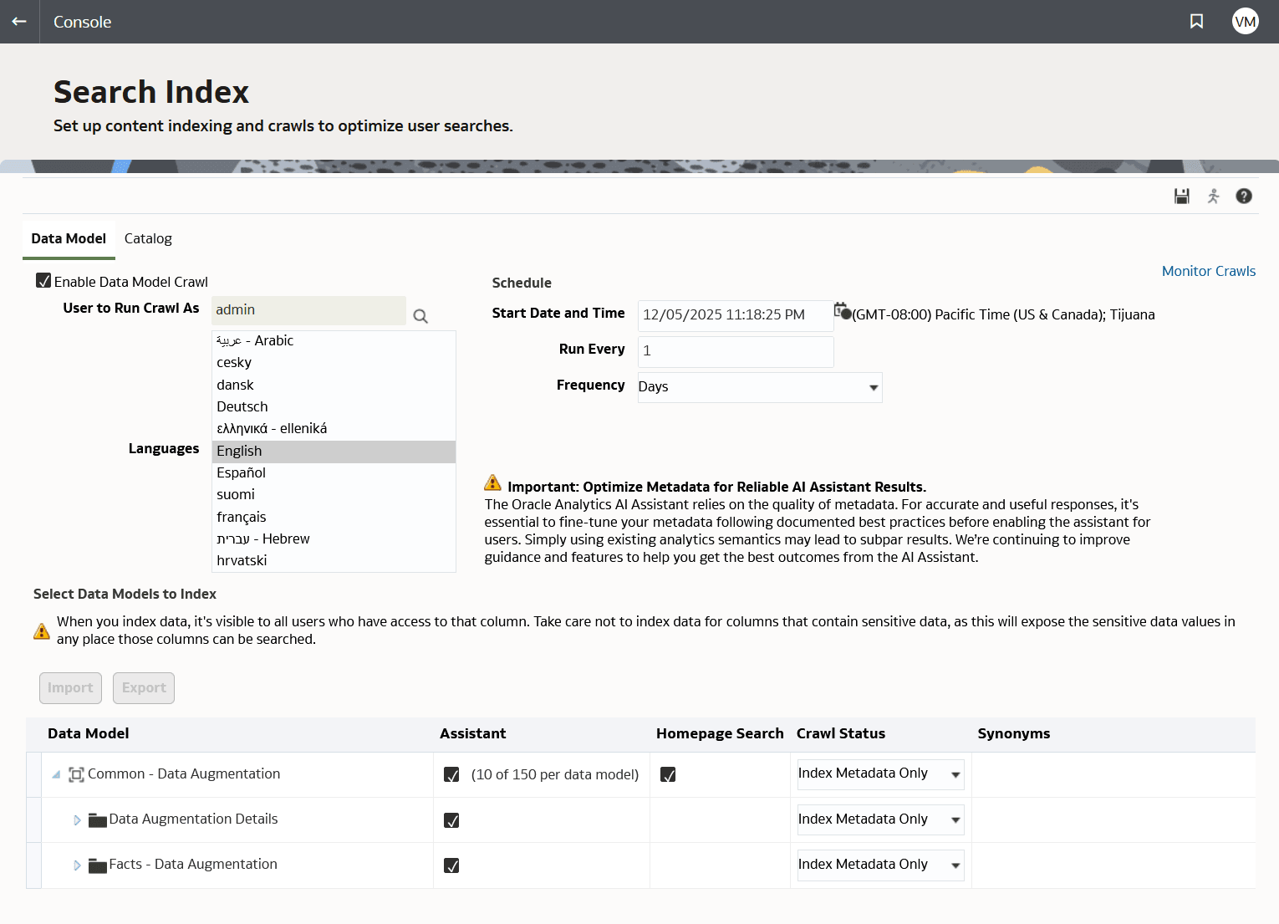Select cesky in the Languages list
The width and height of the screenshot is (1279, 924).
tap(334, 363)
